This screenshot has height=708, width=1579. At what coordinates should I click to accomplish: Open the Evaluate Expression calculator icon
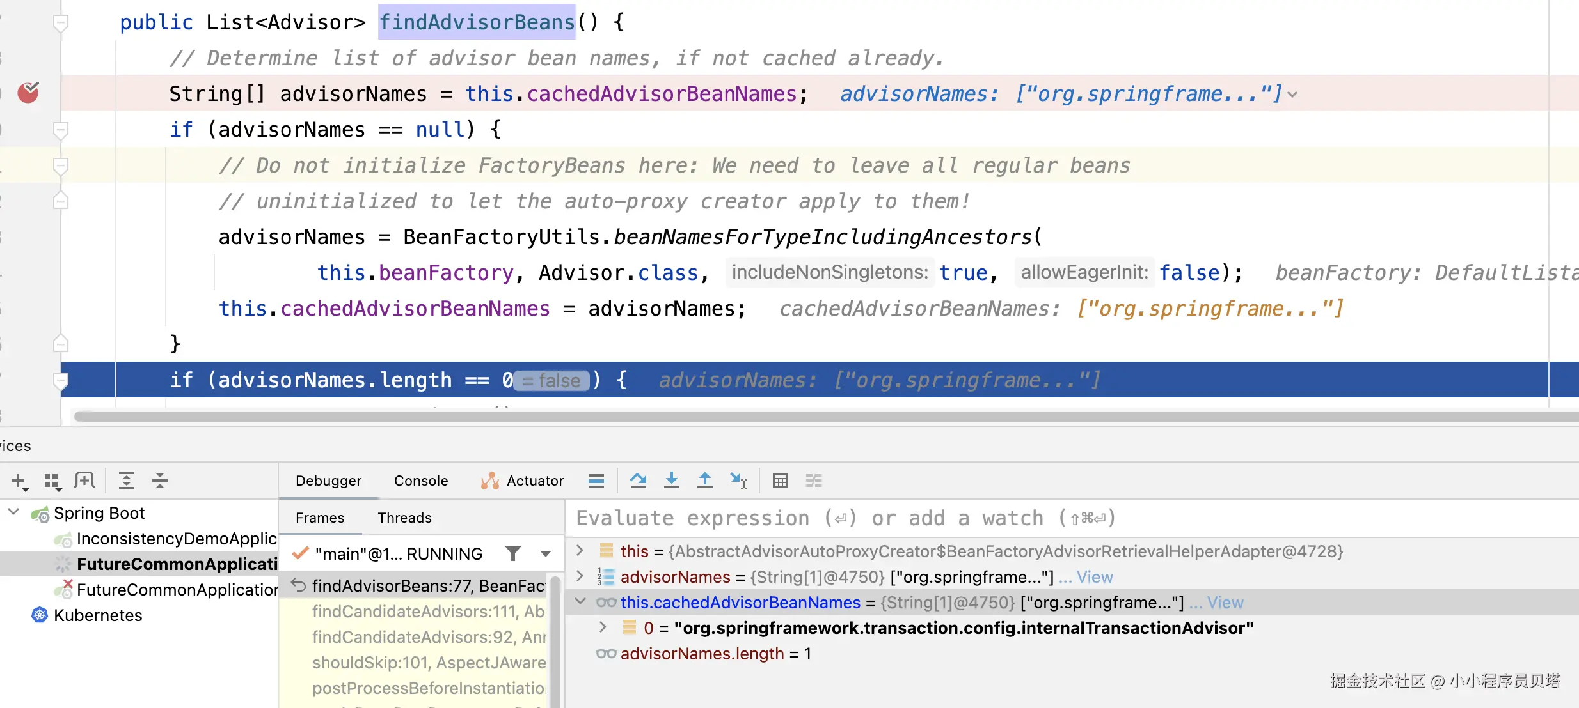[x=780, y=481]
